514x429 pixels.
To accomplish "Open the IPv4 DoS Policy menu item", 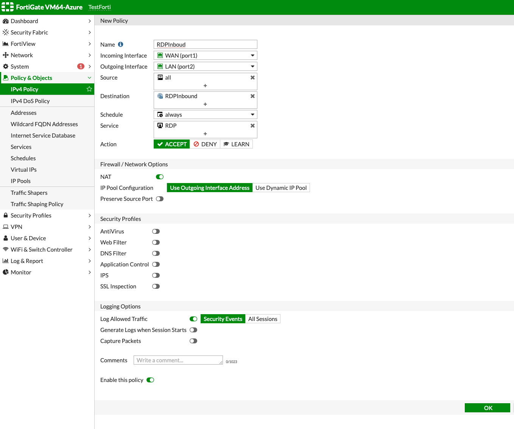I will 30,101.
